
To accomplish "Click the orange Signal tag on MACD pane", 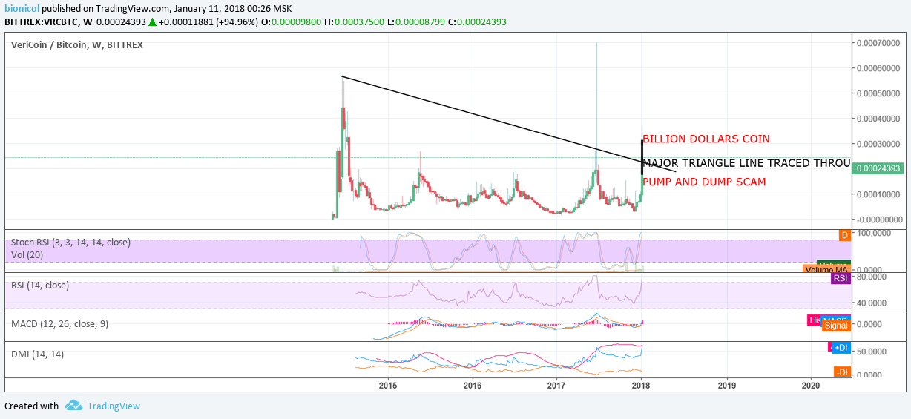I will click(836, 326).
